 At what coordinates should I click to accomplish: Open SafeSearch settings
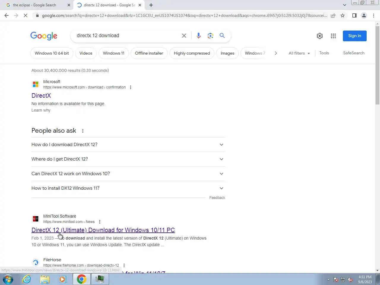354,53
